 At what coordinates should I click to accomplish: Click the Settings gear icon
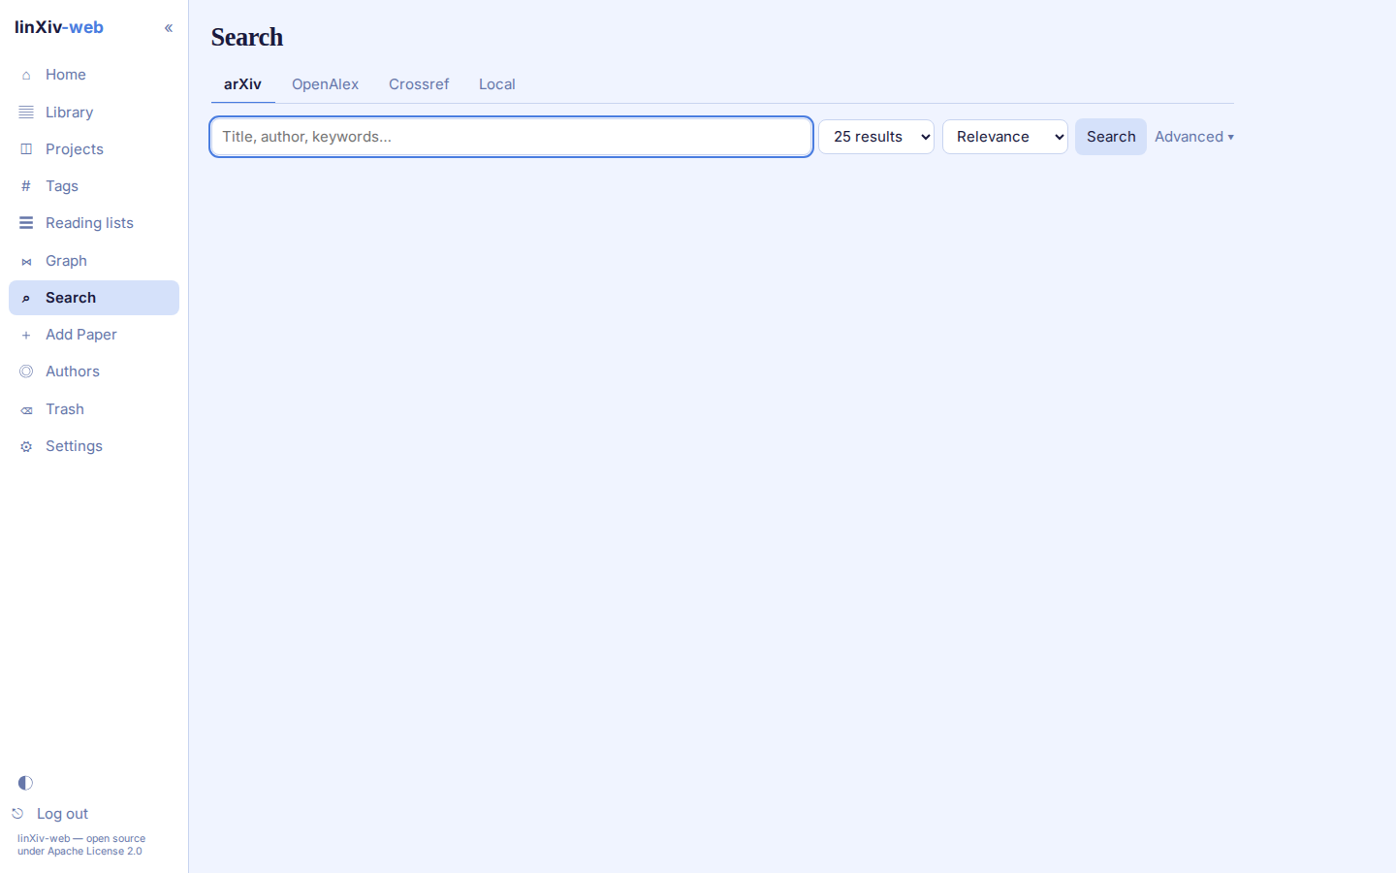pyautogui.click(x=26, y=446)
